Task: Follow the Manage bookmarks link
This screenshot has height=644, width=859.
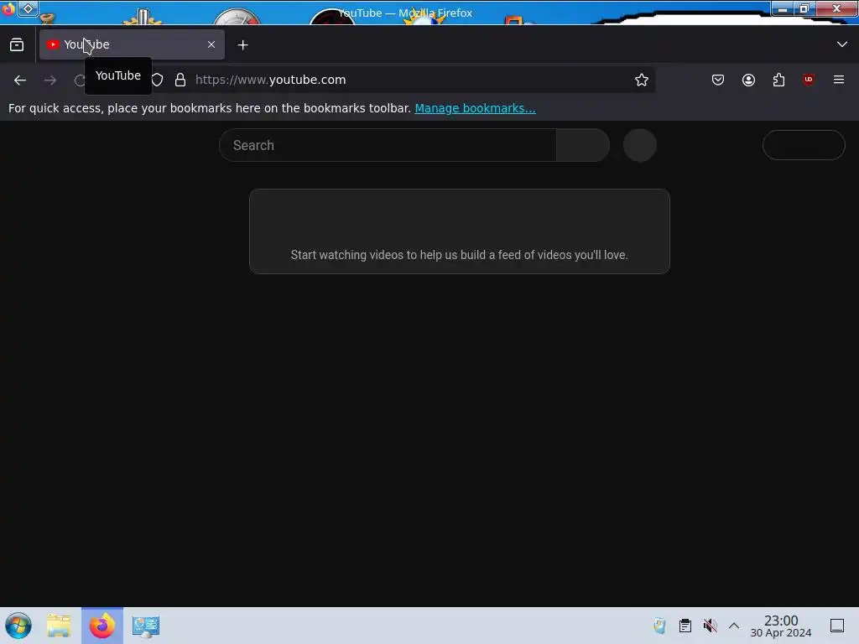Action: click(x=475, y=108)
